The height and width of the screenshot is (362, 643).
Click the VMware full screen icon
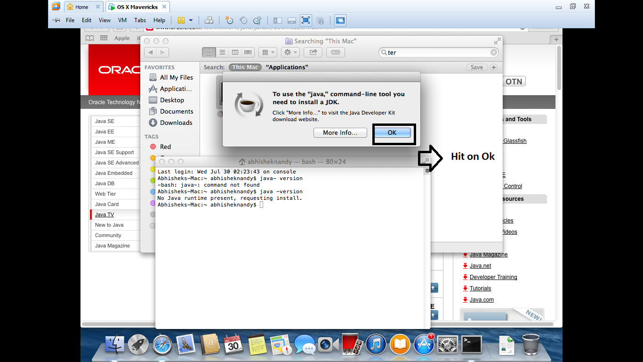coord(305,20)
